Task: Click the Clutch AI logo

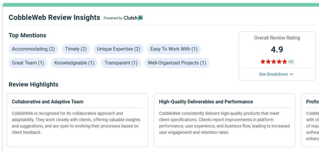Action: (x=133, y=18)
